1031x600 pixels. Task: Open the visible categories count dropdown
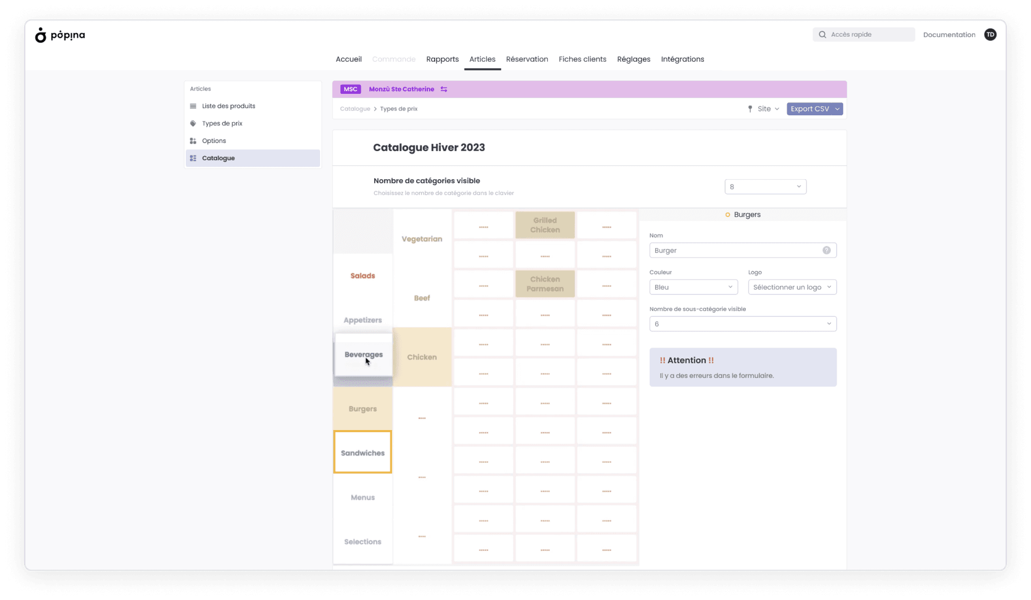[765, 187]
